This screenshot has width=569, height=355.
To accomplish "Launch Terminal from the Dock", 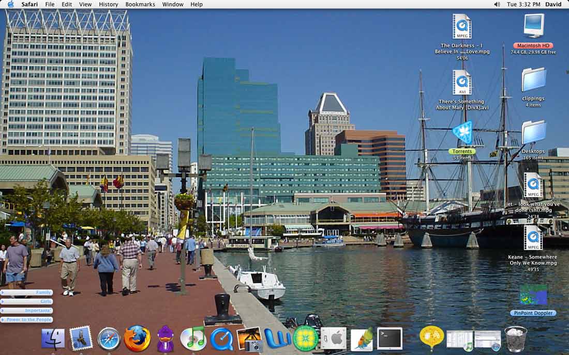I will point(390,338).
